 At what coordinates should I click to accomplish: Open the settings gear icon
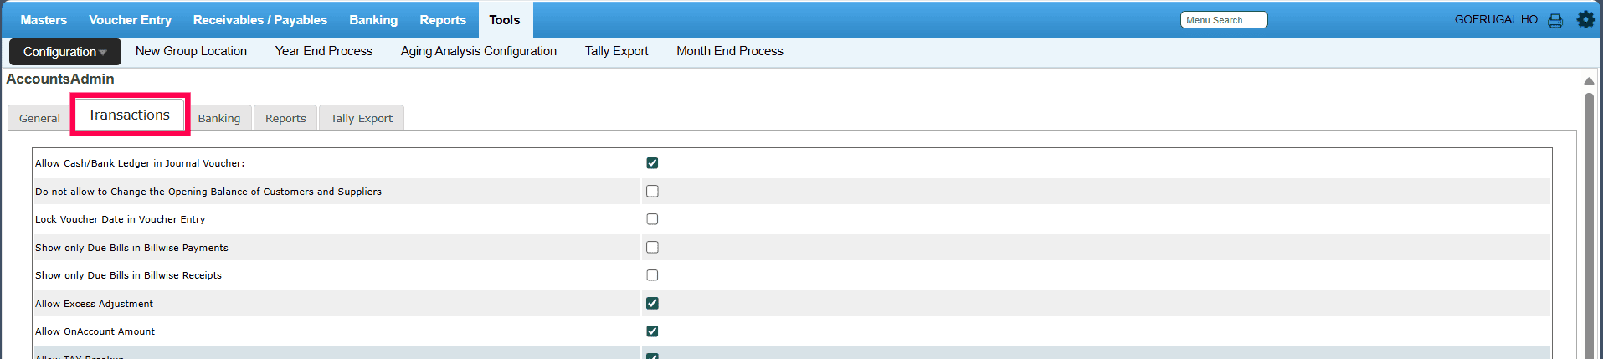[1585, 19]
